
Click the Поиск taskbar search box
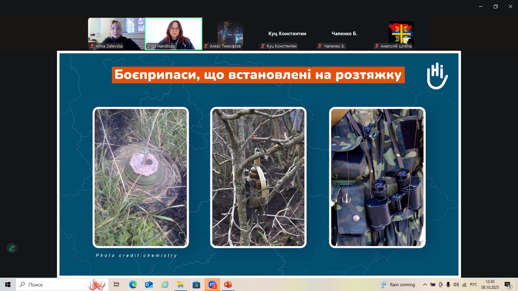coord(57,285)
